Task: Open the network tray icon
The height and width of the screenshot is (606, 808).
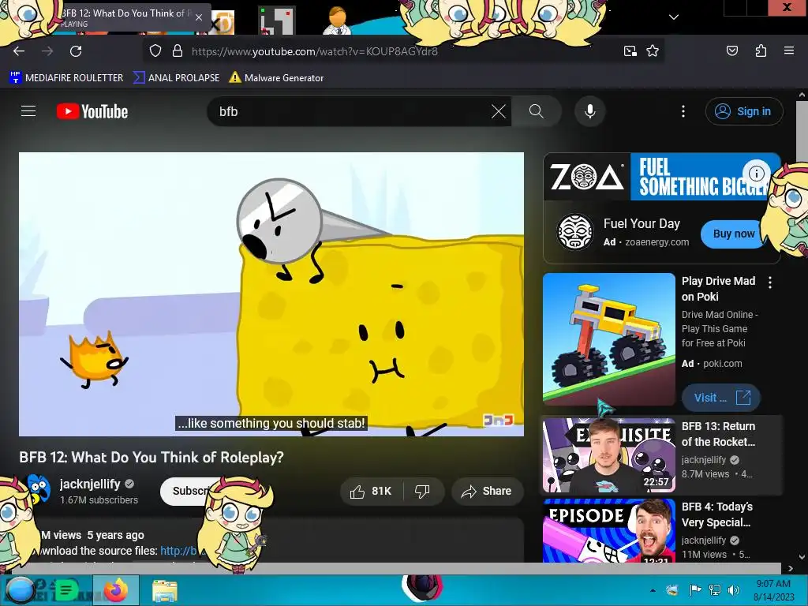Action: 715,590
